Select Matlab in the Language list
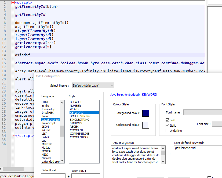This screenshot has height=178, width=222. [46, 148]
